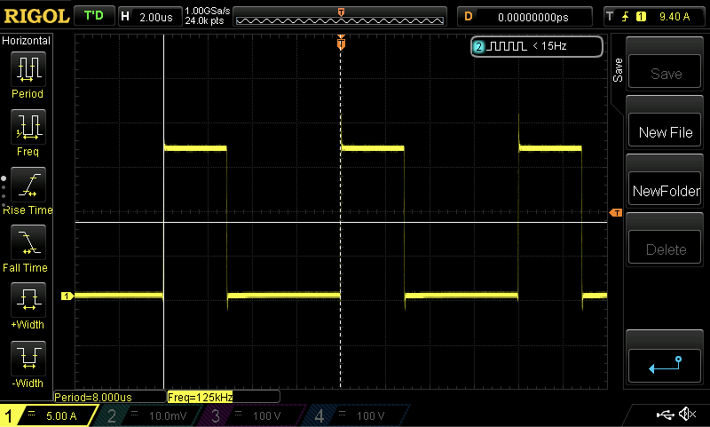Select the Freq measurement icon

point(28,127)
